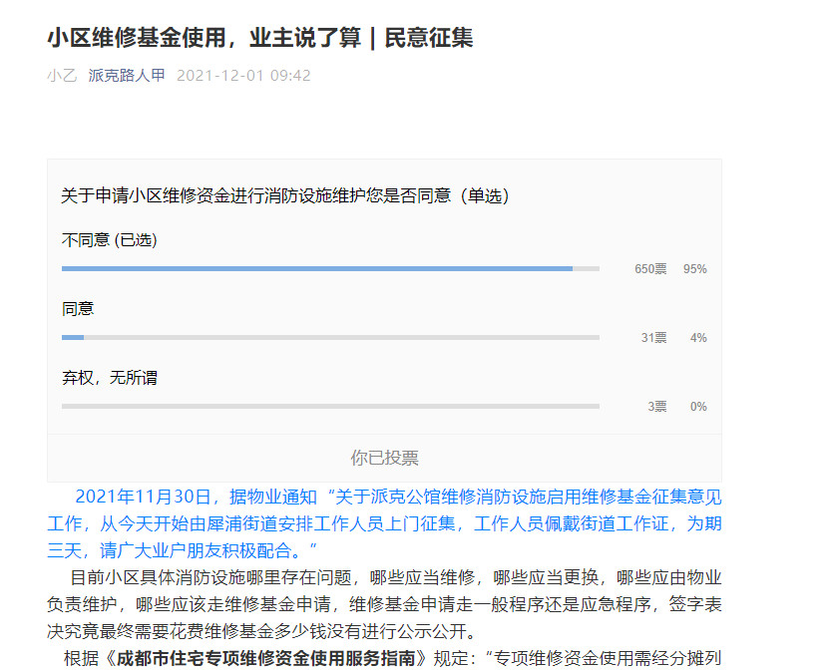
Task: Click the blue 2021年11月30日 notice paragraph
Action: pos(384,522)
